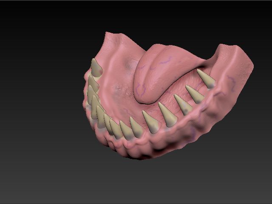Click the topmost tooth on the left row
Image resolution: width=272 pixels, height=204 pixels.
pyautogui.click(x=96, y=68)
